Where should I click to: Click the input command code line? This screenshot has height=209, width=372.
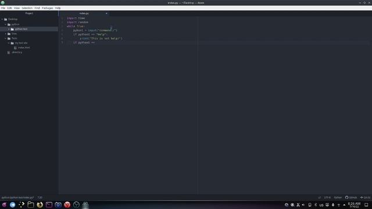tap(95, 30)
